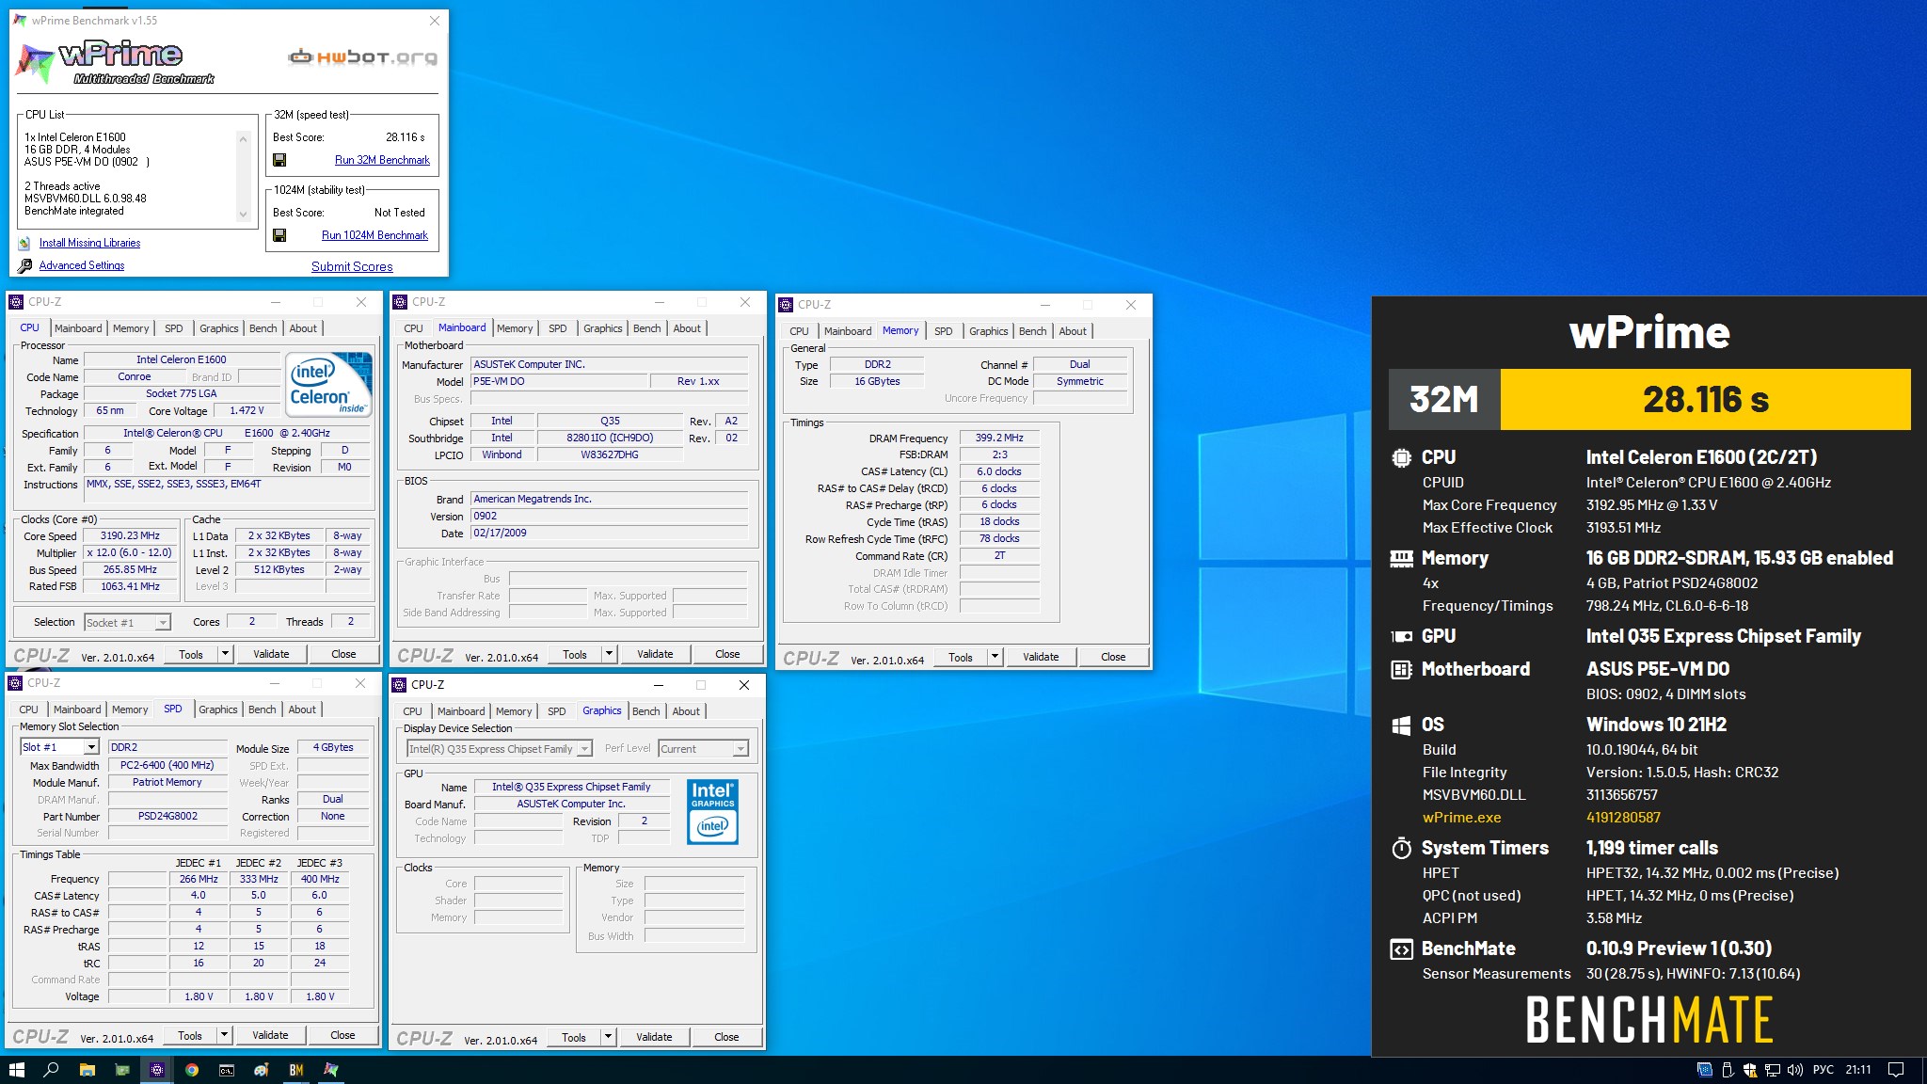Select the Mainboard tab in CPU-Z Mainboard window

pyautogui.click(x=462, y=327)
